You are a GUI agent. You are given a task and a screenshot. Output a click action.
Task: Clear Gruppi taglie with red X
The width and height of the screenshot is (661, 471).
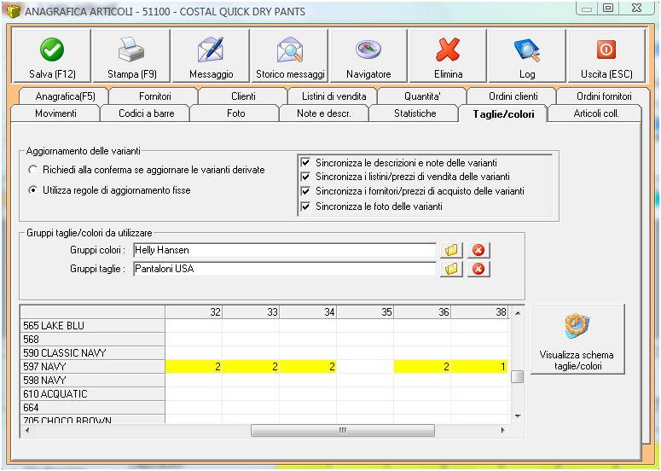(478, 269)
